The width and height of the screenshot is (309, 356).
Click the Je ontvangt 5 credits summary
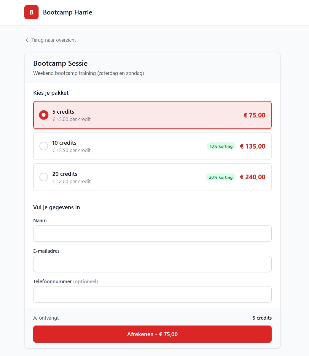pyautogui.click(x=152, y=318)
